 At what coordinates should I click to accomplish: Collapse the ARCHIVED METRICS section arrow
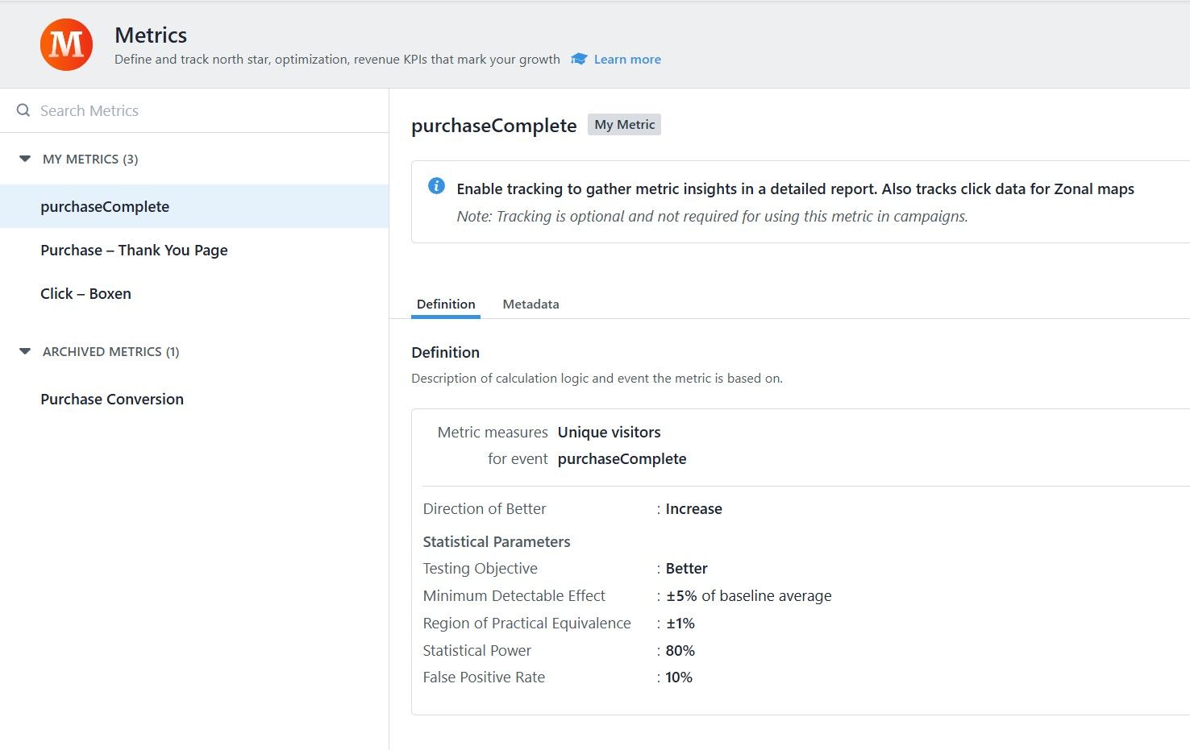[25, 351]
